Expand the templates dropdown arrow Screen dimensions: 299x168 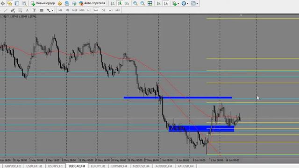[197, 3]
